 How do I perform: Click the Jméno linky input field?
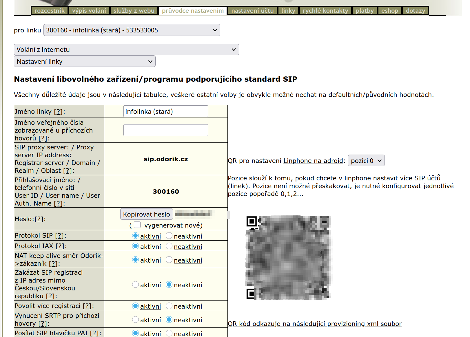165,111
